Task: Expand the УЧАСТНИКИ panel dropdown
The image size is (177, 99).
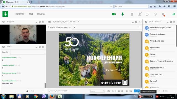Action: point(155,22)
